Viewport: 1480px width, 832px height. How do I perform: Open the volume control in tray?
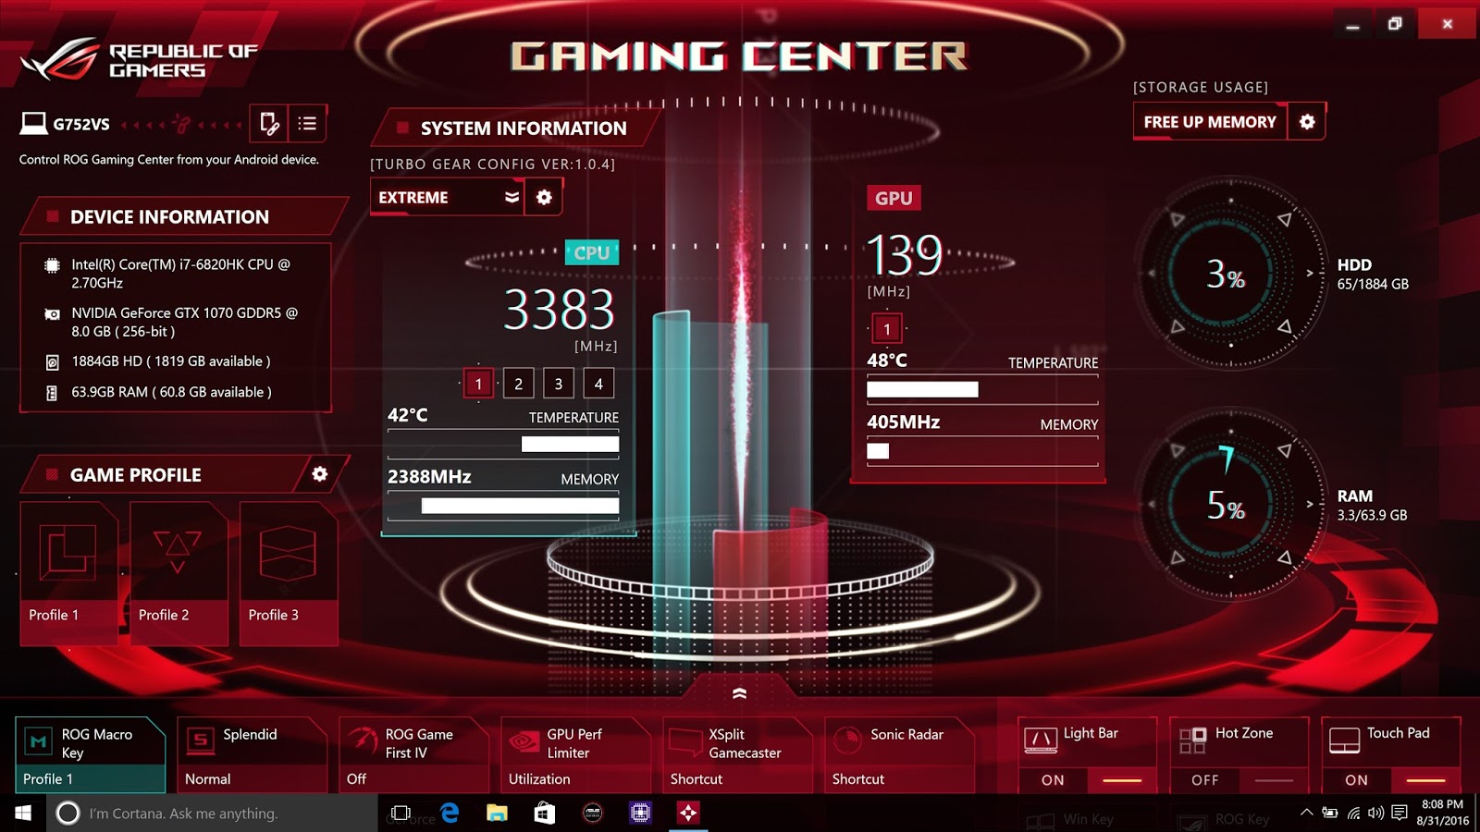point(1375,813)
